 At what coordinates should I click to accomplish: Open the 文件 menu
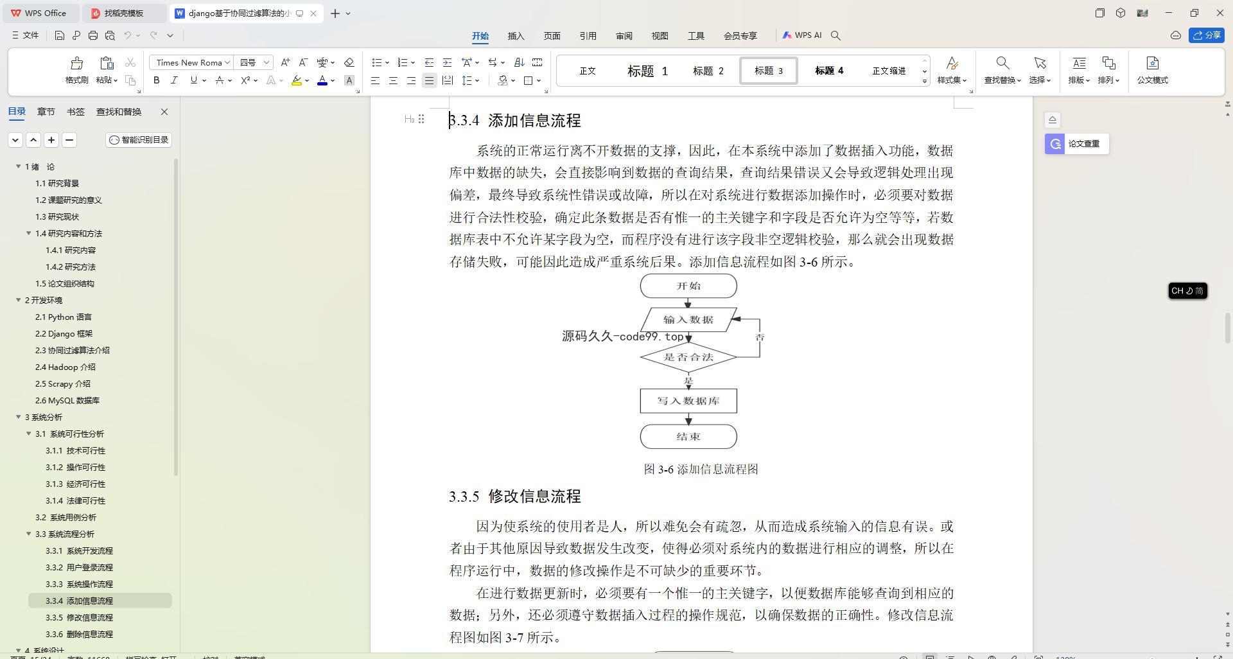(x=26, y=35)
